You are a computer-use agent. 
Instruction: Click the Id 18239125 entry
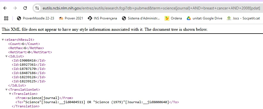pos(29,81)
